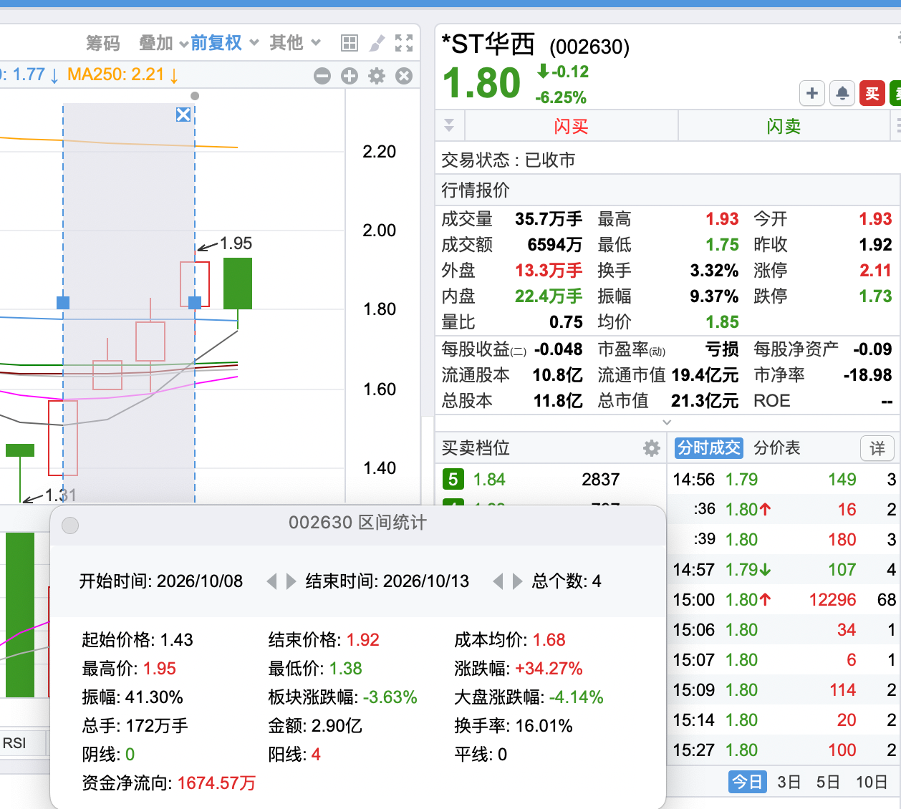Select 10日 time range
This screenshot has height=809, width=901.
pos(872,782)
